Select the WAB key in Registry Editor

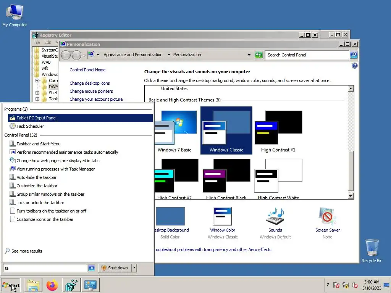point(46,62)
